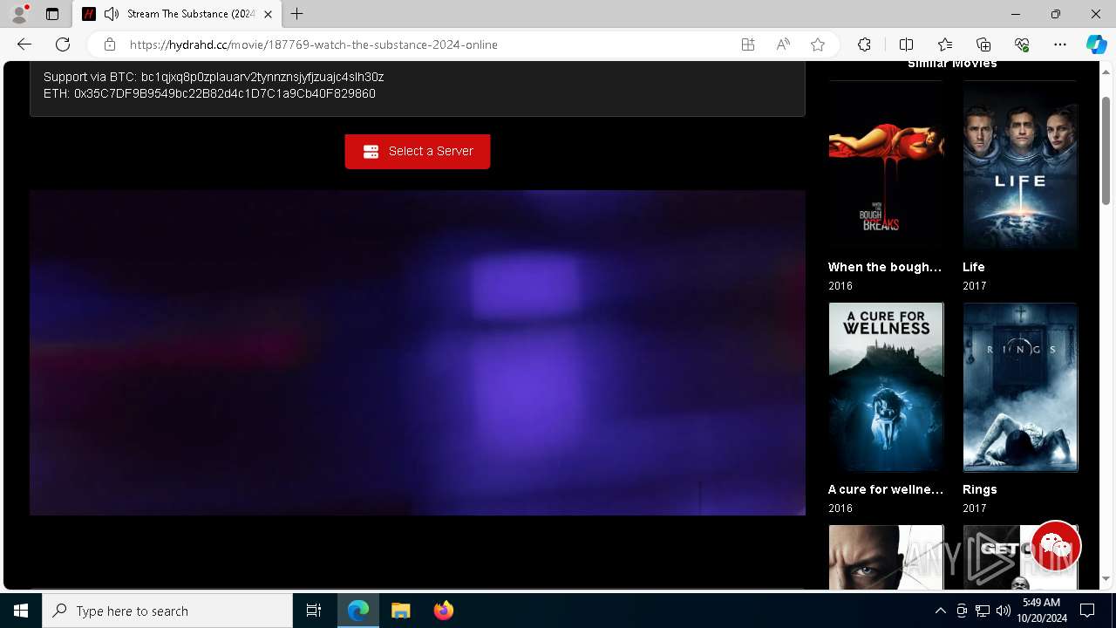Viewport: 1116px width, 628px height.
Task: Toggle split screen view icon
Action: click(906, 44)
